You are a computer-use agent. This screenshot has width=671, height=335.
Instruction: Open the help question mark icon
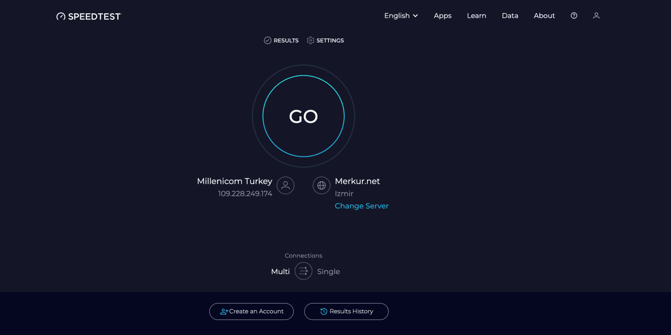(574, 16)
